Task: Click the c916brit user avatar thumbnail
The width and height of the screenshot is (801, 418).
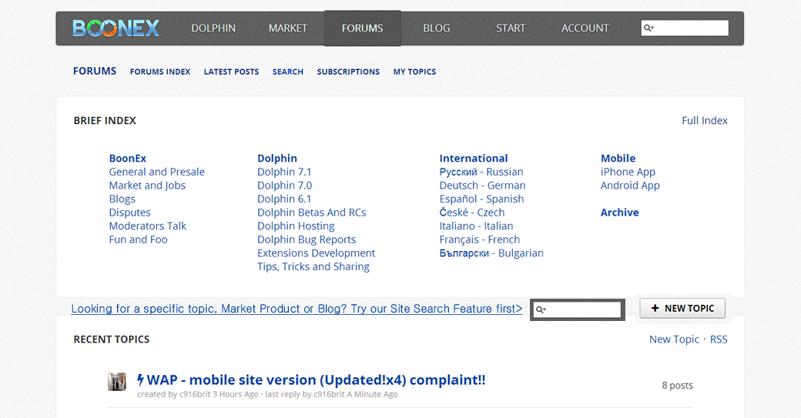Action: coord(117,382)
